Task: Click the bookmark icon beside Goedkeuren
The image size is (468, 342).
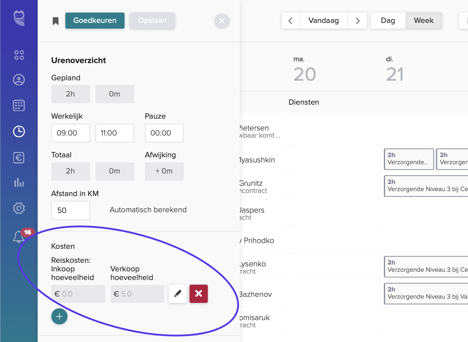Action: pyautogui.click(x=56, y=21)
